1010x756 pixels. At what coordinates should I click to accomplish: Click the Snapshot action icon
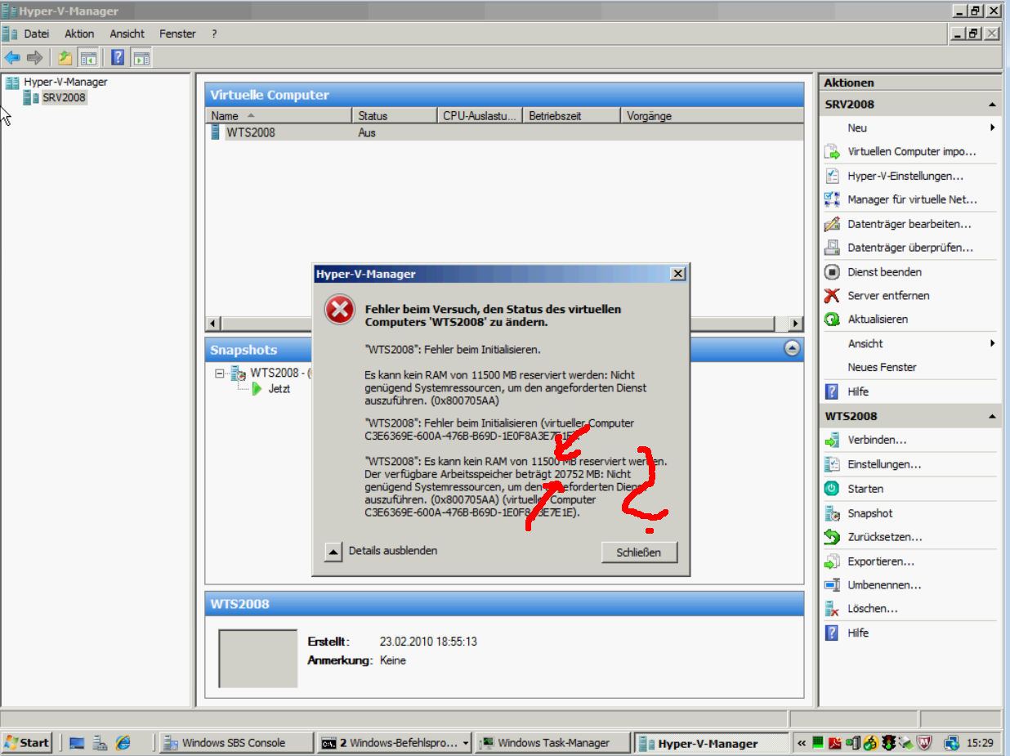coord(832,513)
